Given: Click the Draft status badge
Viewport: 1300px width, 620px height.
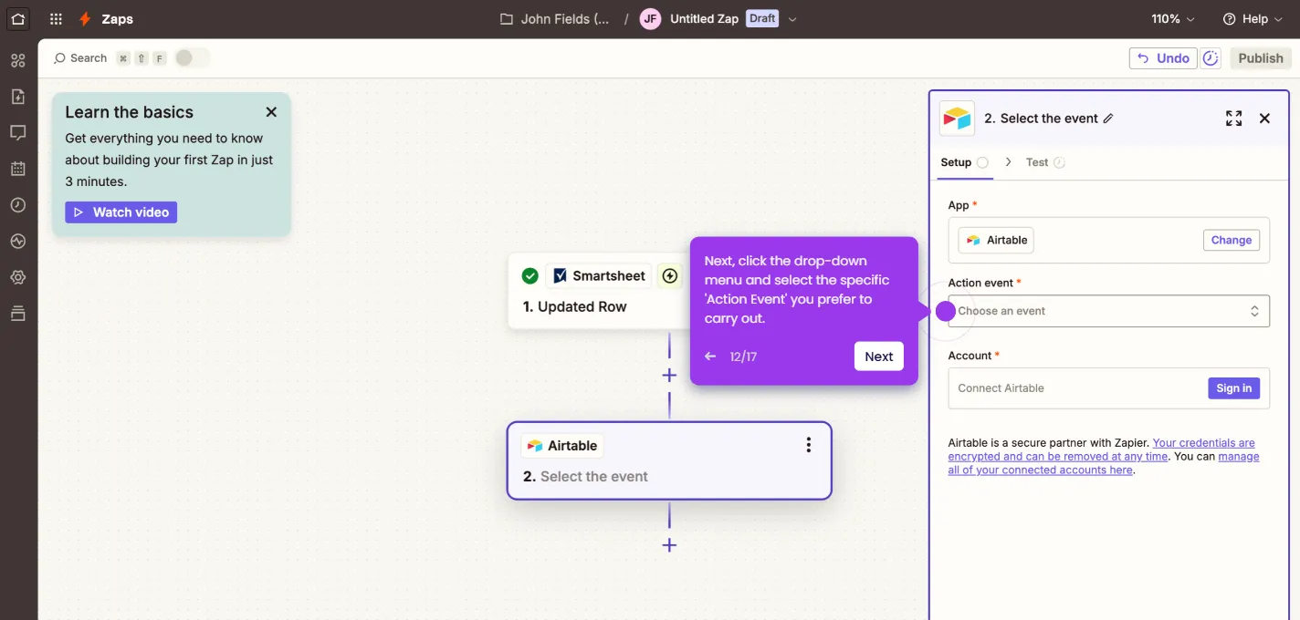Looking at the screenshot, I should [x=762, y=19].
